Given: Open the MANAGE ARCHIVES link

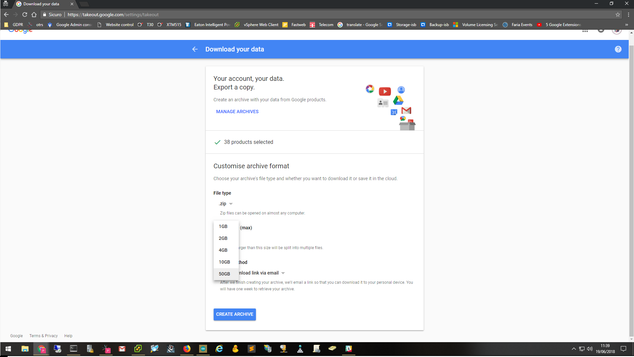Looking at the screenshot, I should 237,112.
